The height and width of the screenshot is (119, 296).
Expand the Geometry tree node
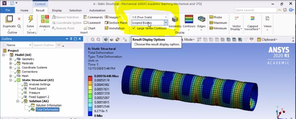pyautogui.click(x=10, y=59)
